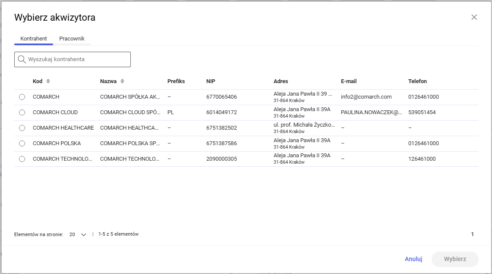Click the email info2@comarch.com
Screen dimensions: 492x274
pyautogui.click(x=366, y=97)
